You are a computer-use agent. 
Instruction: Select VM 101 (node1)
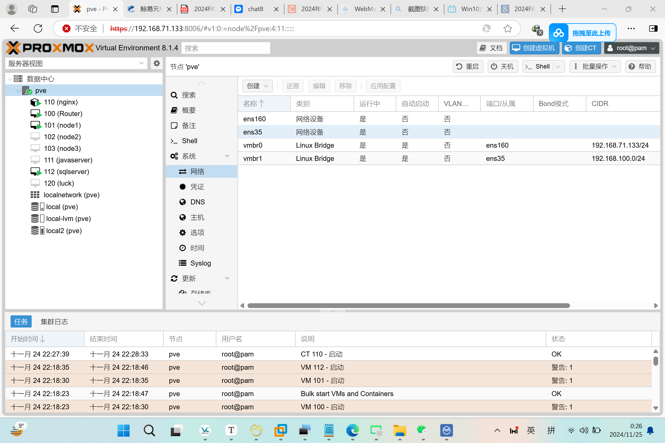62,125
